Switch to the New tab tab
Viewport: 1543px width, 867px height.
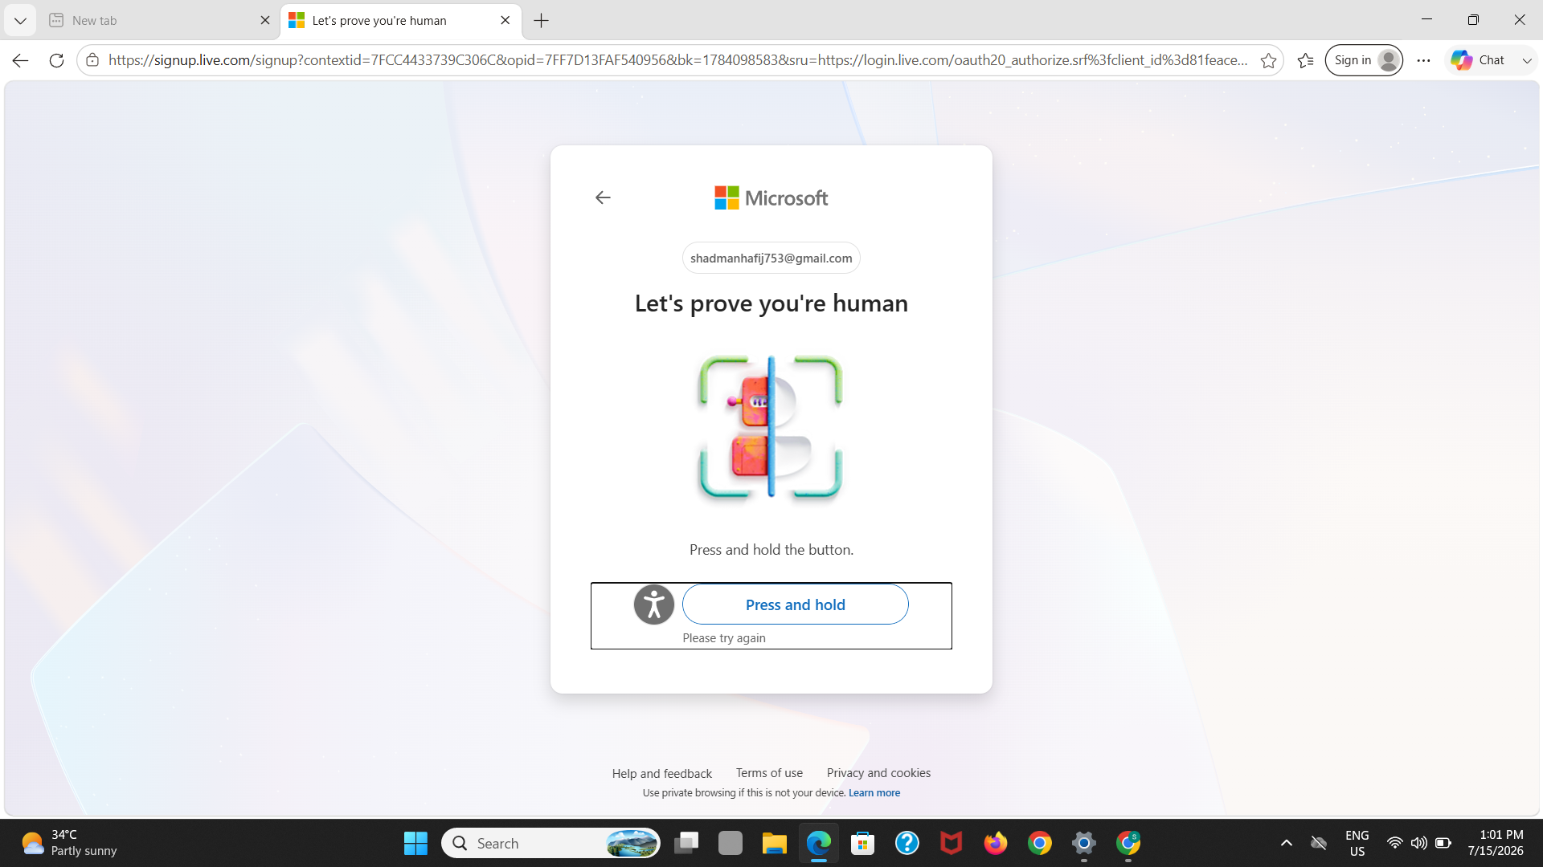(159, 21)
